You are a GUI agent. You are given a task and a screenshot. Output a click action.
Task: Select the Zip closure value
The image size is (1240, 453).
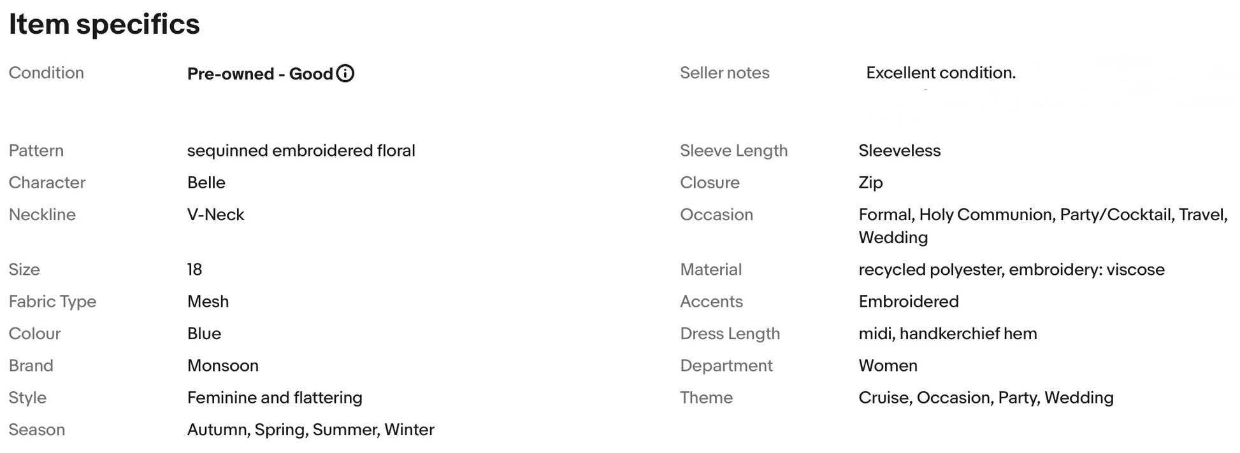[x=870, y=183]
